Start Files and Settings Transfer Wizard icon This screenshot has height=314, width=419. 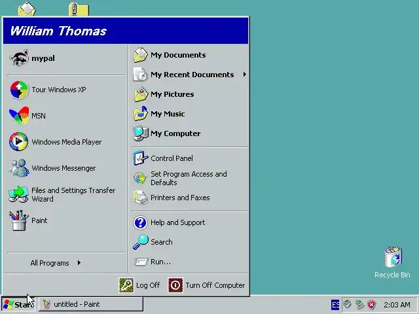coord(19,194)
